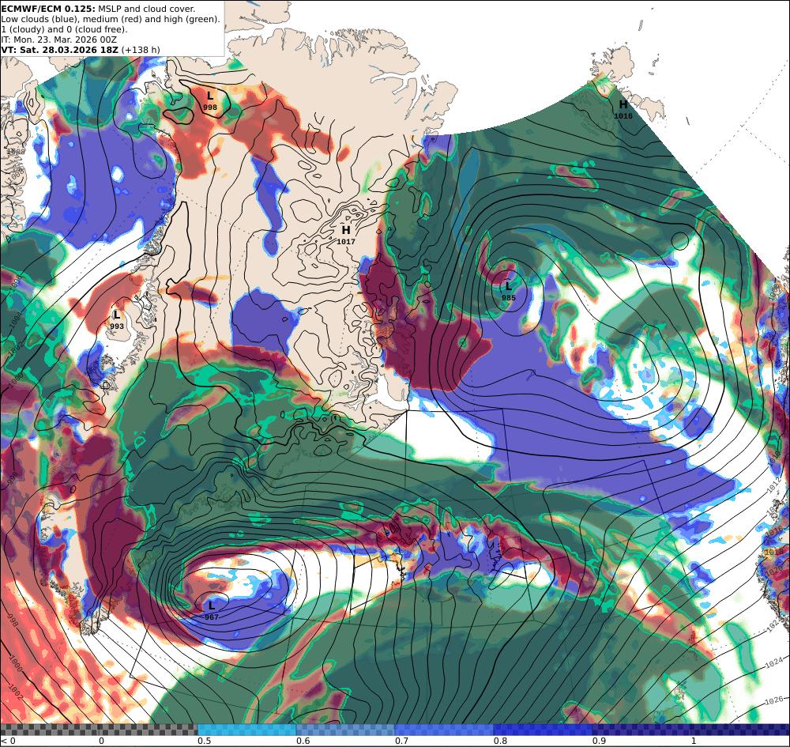Click the '1026' isobar label
The image size is (790, 747).
[773, 700]
